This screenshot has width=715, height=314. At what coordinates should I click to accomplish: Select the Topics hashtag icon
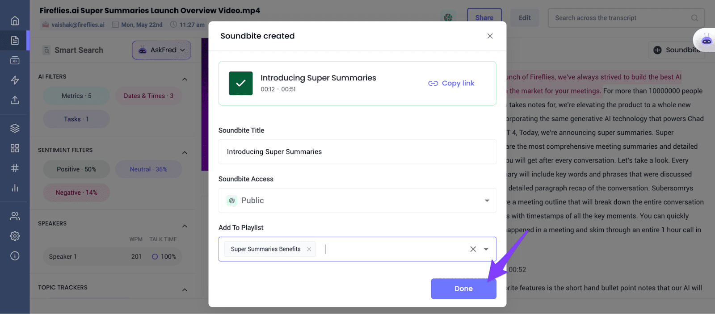click(x=14, y=168)
